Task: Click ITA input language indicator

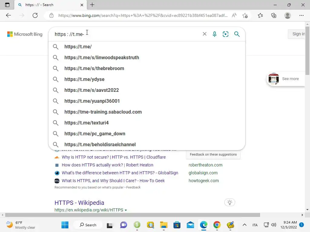Action: (x=255, y=225)
